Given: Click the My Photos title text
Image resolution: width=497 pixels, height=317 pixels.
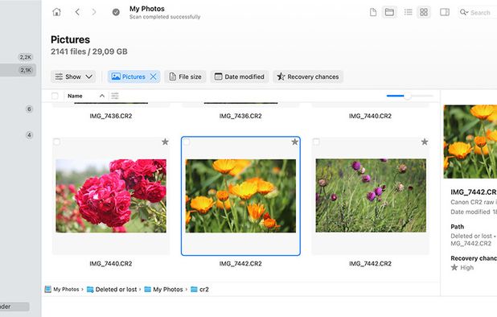Looking at the screenshot, I should point(147,9).
